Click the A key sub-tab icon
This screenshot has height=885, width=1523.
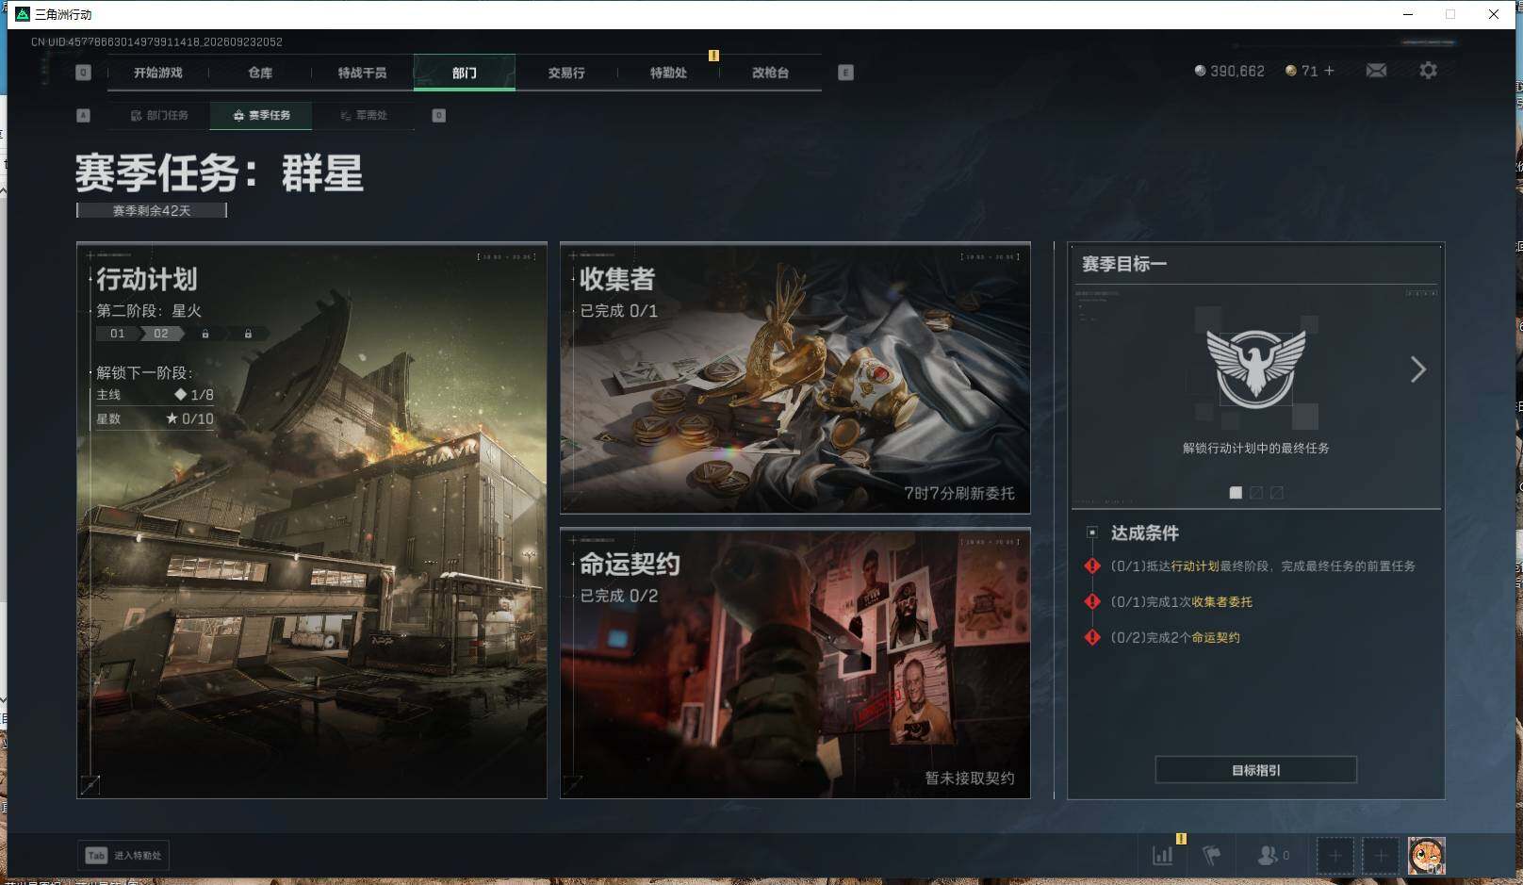[x=83, y=115]
